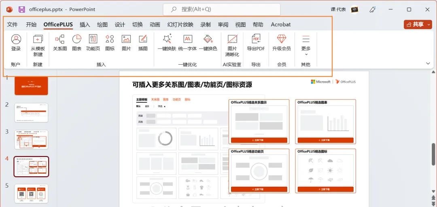Open 图片清晰化 image sharpening tool

(x=232, y=44)
